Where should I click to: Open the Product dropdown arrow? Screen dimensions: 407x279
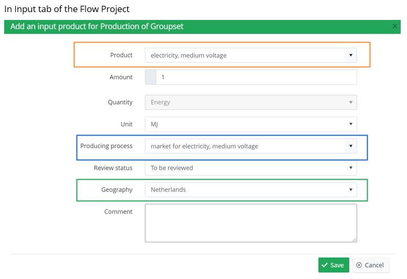351,55
